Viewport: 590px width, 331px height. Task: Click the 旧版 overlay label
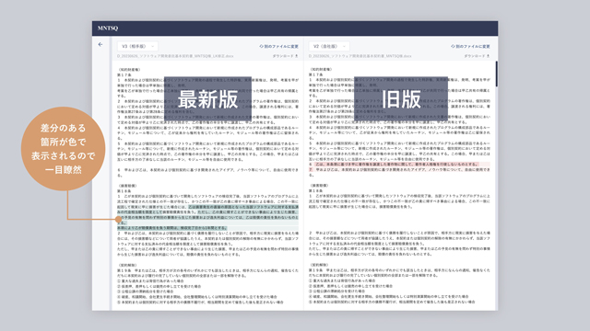tap(401, 99)
